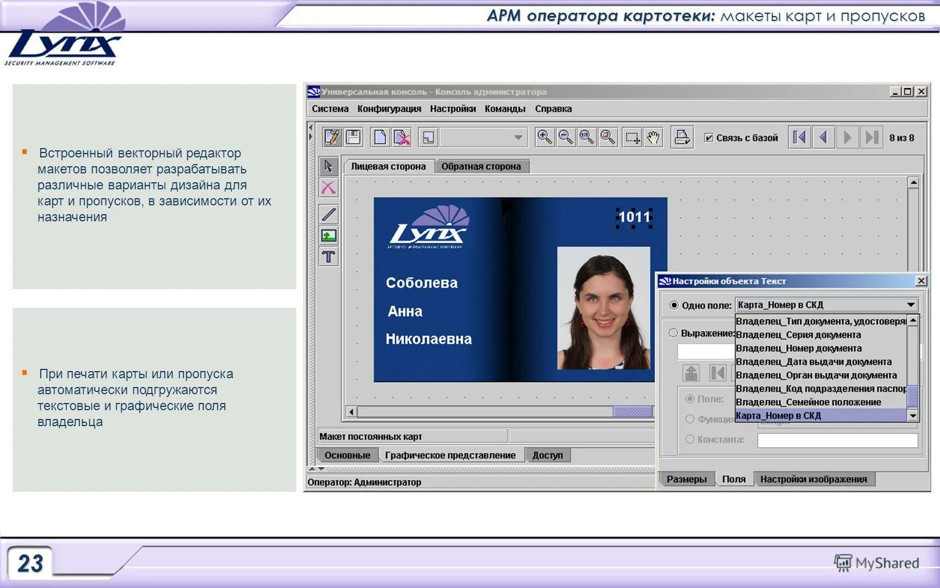Click the zoom to fit magnifier icon
This screenshot has height=588, width=940.
607,137
